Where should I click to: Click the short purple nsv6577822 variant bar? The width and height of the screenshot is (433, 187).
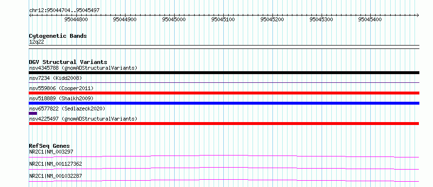33,113
